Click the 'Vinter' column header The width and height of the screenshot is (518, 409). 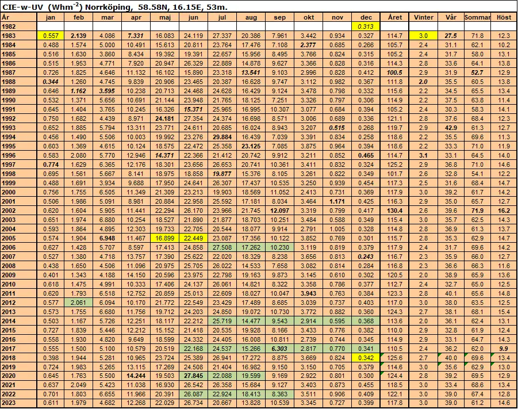coord(424,17)
